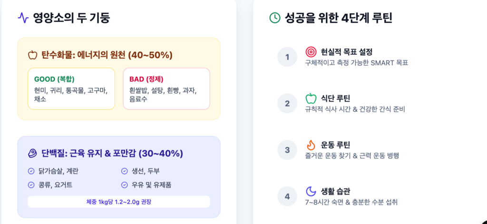Viewport: 487px width, 224px height.
Task: Click the clock icon beside 성공을 위한 4단계 루틴
Action: (275, 18)
